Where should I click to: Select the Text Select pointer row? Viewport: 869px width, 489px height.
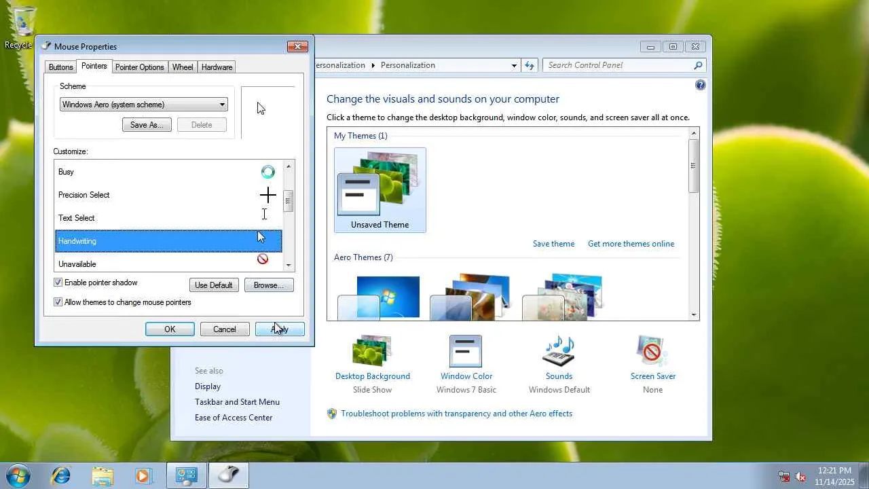point(168,218)
